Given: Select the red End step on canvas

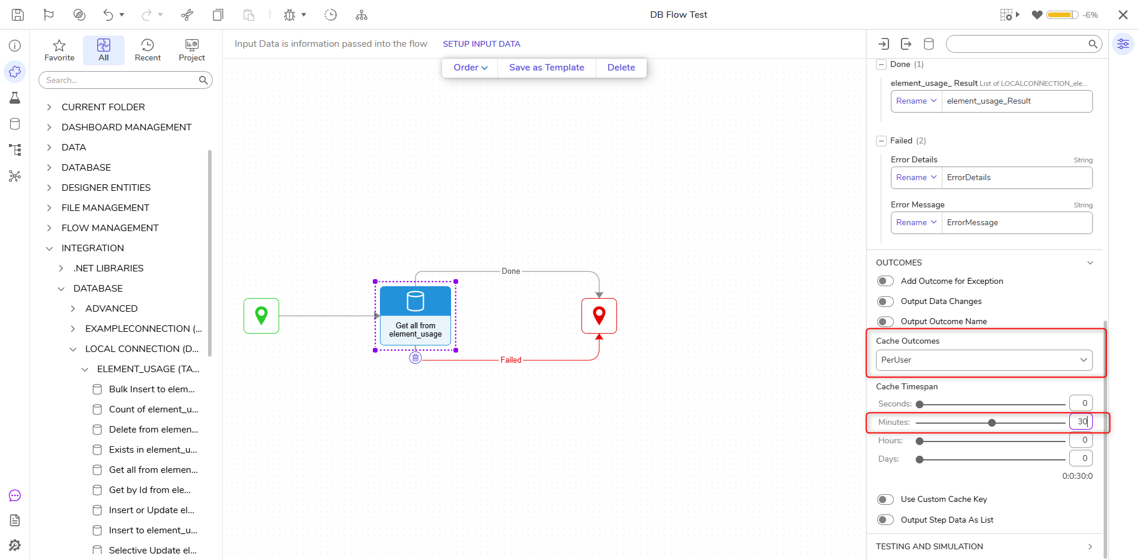Looking at the screenshot, I should 599,316.
